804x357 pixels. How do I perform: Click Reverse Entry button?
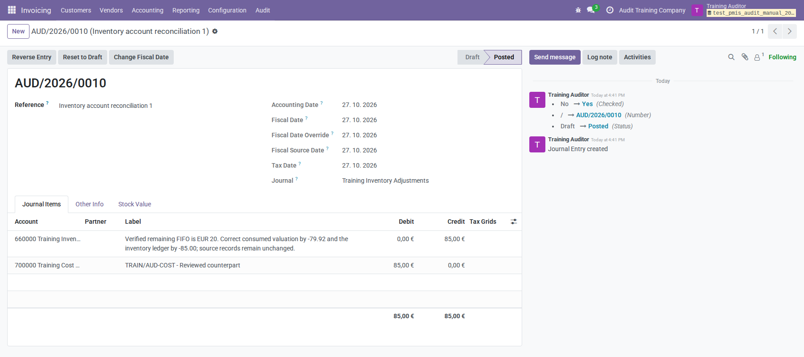click(x=32, y=57)
